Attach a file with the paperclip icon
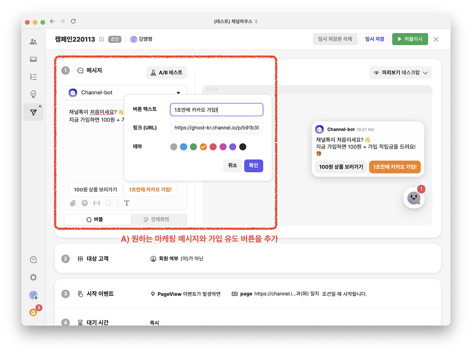Viewport: 472px width, 354px height. [x=73, y=203]
